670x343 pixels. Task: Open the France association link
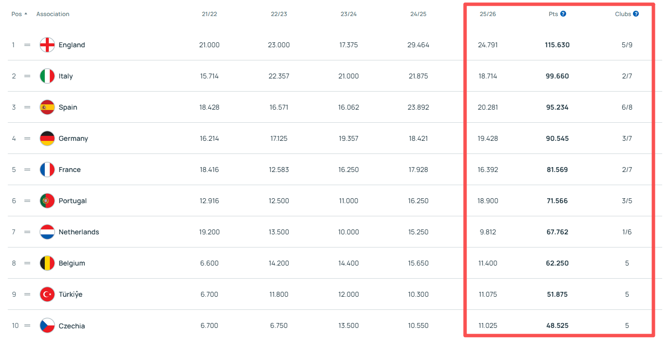click(70, 170)
